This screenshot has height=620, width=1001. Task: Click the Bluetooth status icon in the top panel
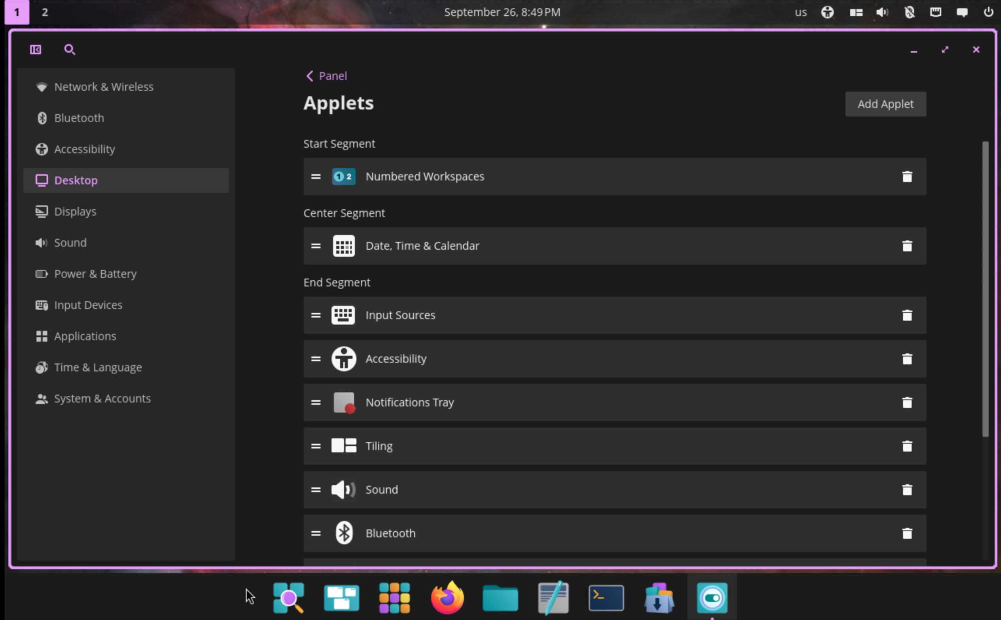909,12
